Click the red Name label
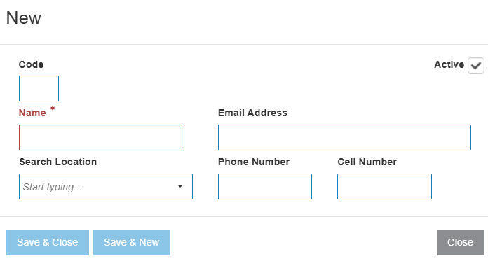 [x=32, y=113]
